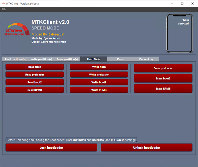Viewport: 198px width, 167px height.
Task: Click the 'Moded By: Balveer Jat' text
Action: click(48, 34)
